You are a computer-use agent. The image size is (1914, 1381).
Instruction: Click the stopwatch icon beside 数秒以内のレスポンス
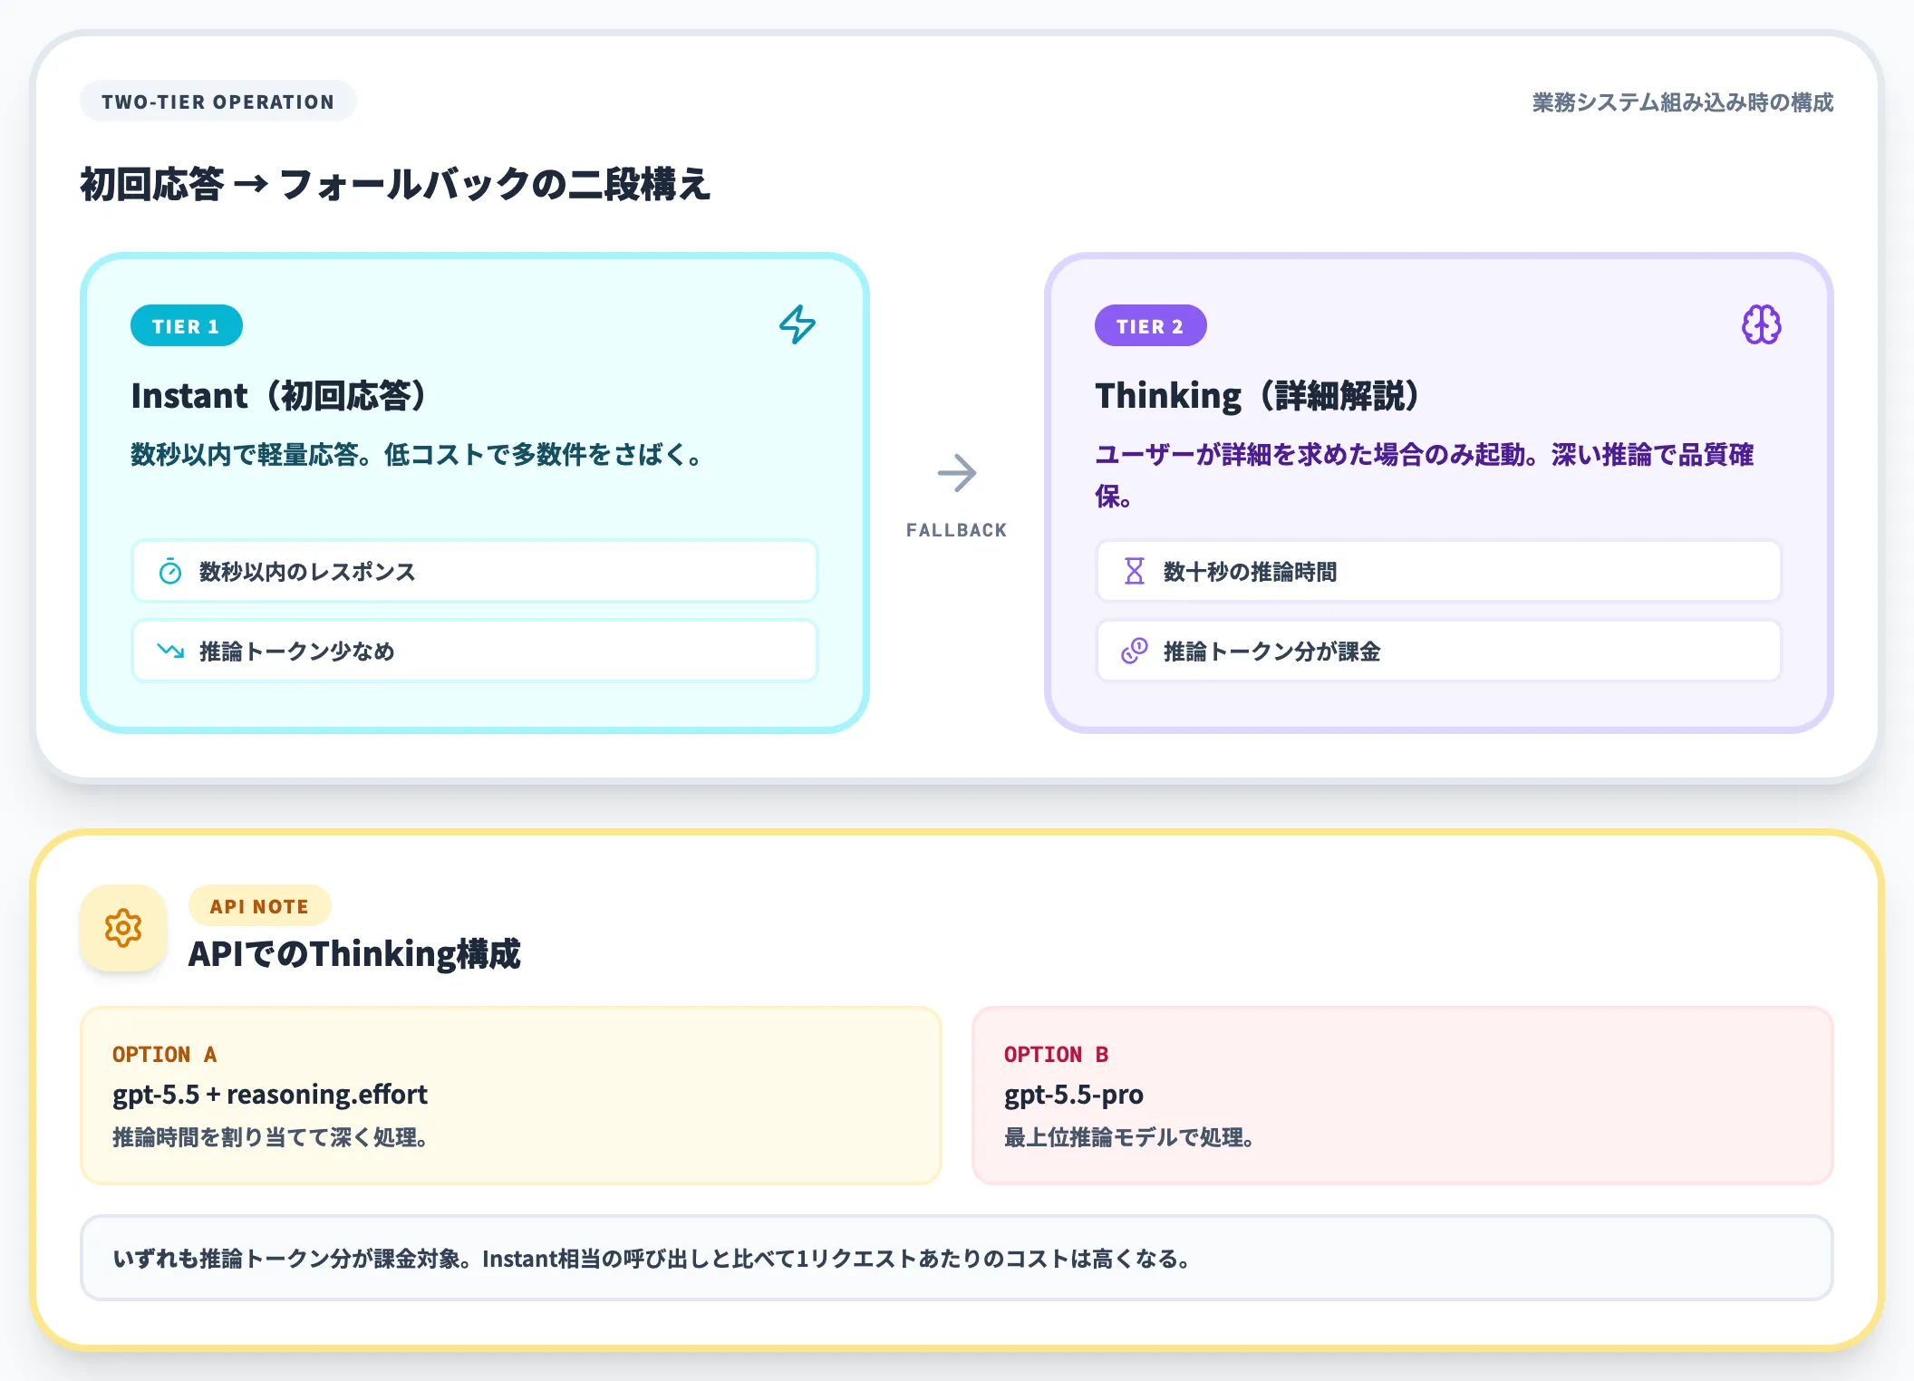point(170,572)
